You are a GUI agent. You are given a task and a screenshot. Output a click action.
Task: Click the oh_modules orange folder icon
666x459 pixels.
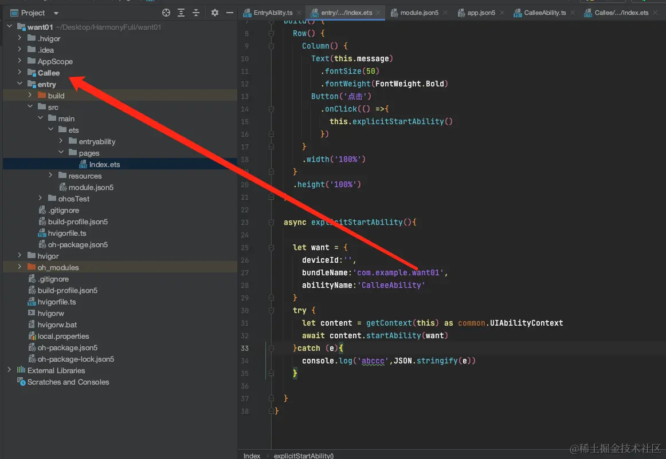[x=32, y=267]
